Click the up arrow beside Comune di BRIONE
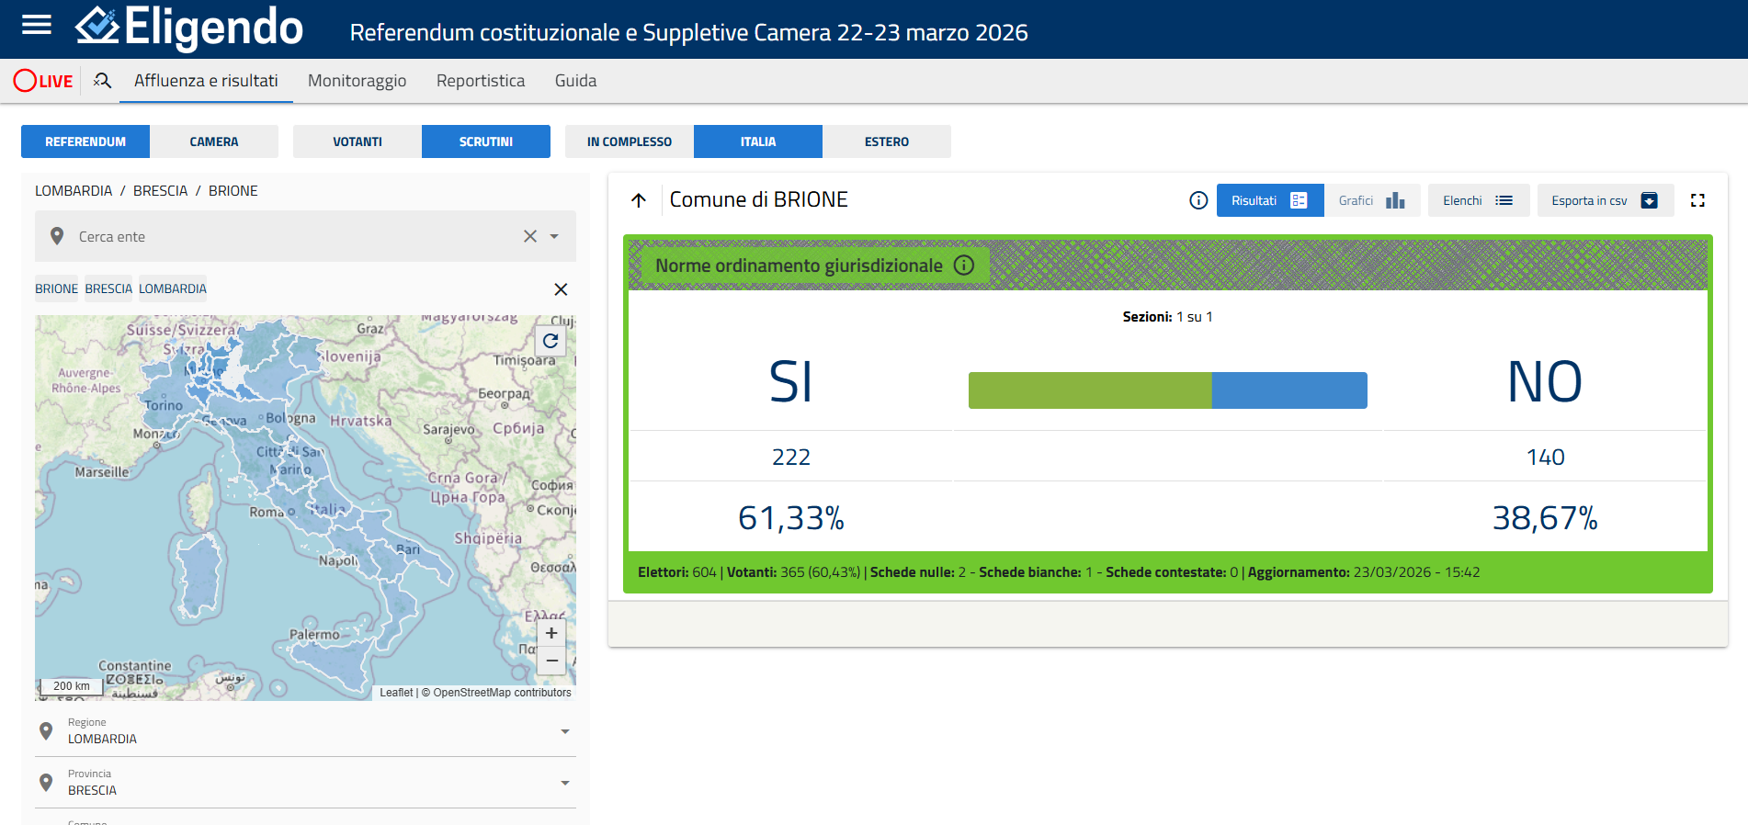The height and width of the screenshot is (825, 1748). 639,200
